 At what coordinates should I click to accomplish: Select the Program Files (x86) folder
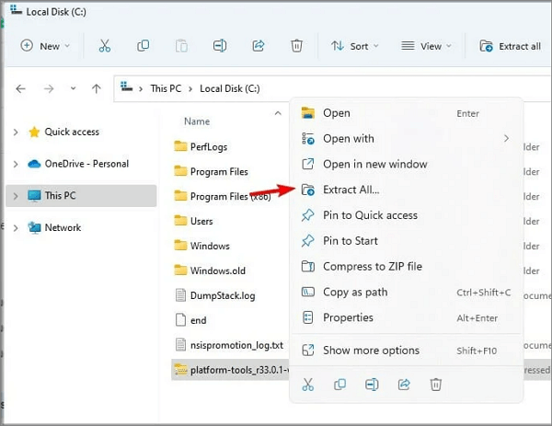tap(231, 197)
